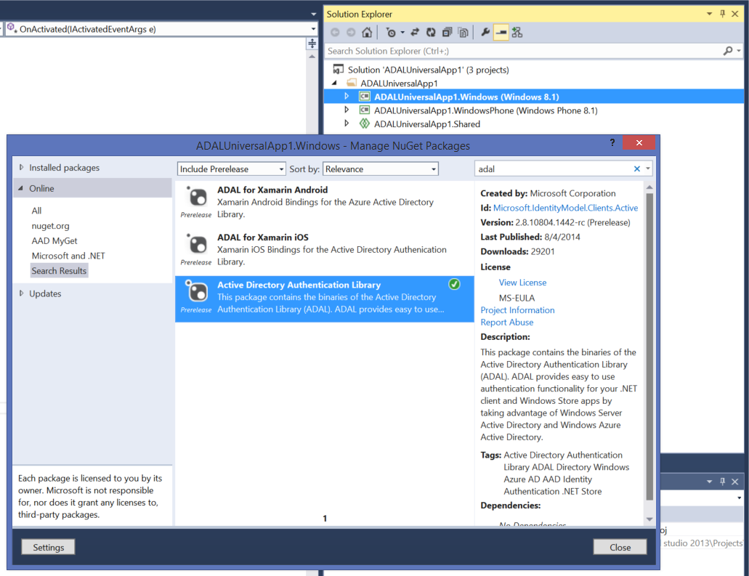Click the ADALUniversalApp1.Windows C# project icon
The height and width of the screenshot is (576, 749).
coord(365,97)
